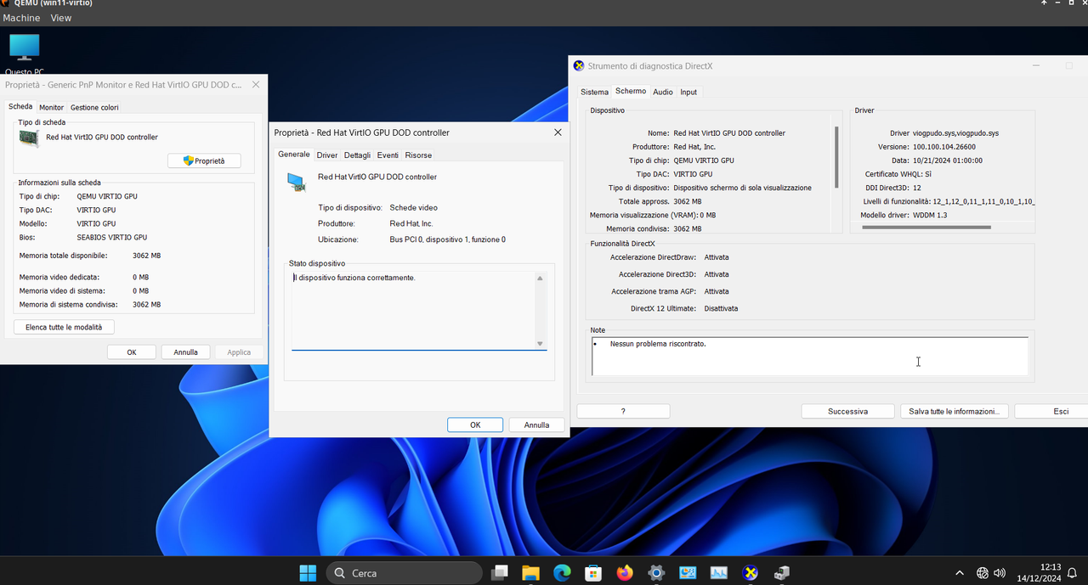Show hidden tray icons chevron

pyautogui.click(x=960, y=573)
